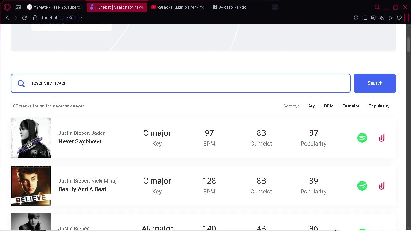Click the magnifier icon in search box
The height and width of the screenshot is (231, 411).
pyautogui.click(x=21, y=83)
